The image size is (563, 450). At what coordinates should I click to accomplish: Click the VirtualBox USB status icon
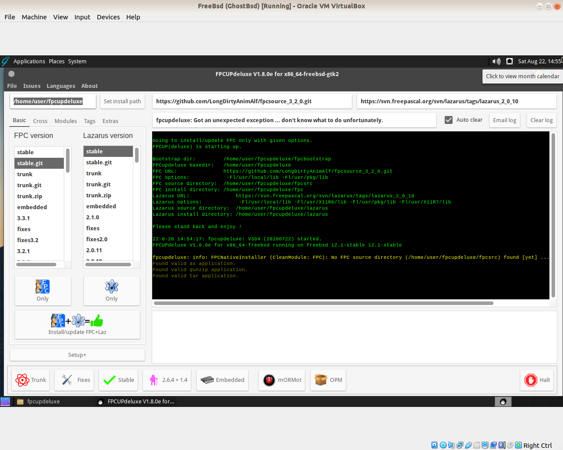click(468, 445)
